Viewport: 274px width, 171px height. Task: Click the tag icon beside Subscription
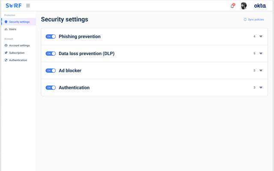tap(6, 53)
